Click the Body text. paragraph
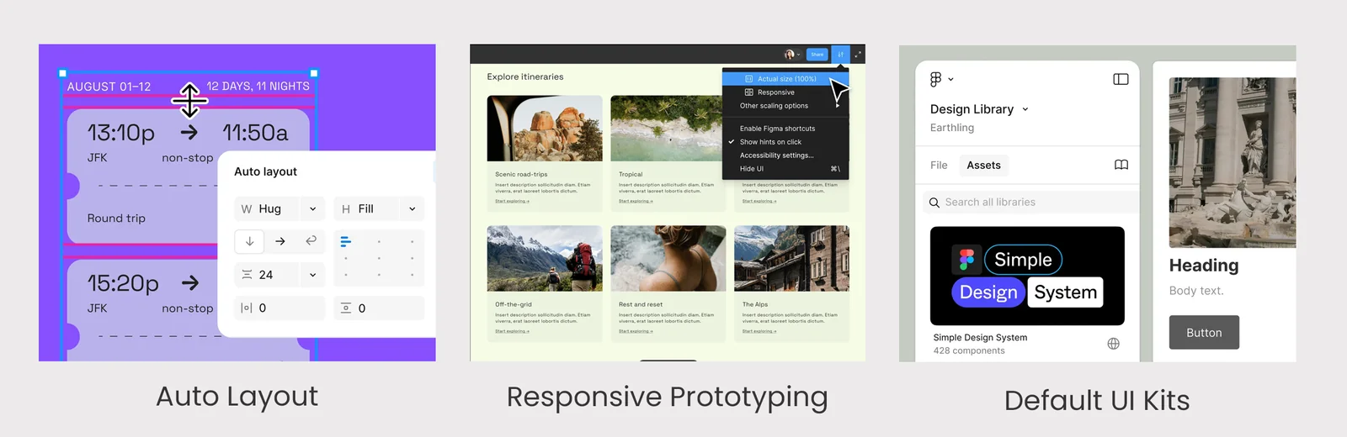 pyautogui.click(x=1196, y=291)
